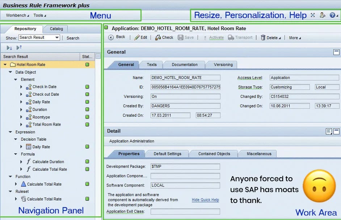Click the Transport truck icon
Viewport: 341px width, 220px height.
[x=231, y=37]
